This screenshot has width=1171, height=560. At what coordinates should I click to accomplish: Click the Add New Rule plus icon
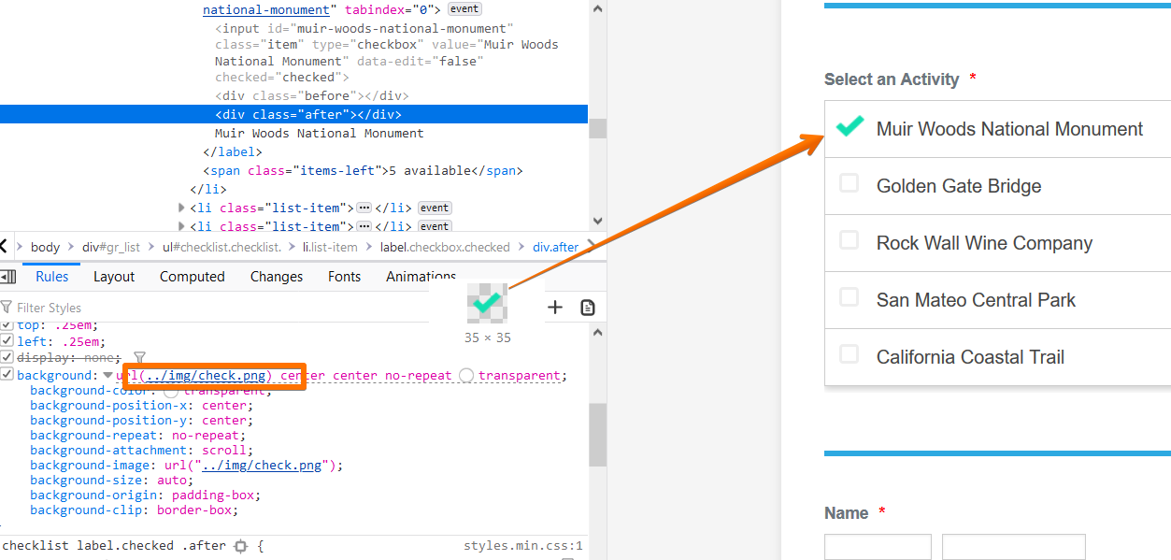[x=554, y=307]
